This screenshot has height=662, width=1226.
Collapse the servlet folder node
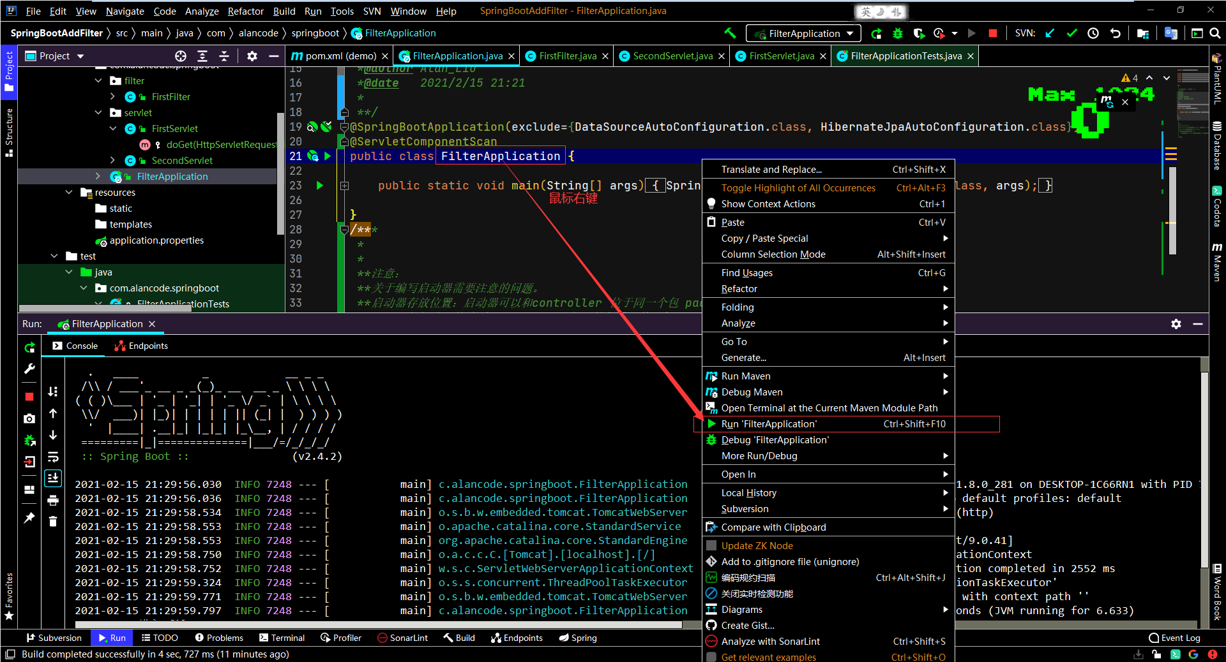click(98, 113)
